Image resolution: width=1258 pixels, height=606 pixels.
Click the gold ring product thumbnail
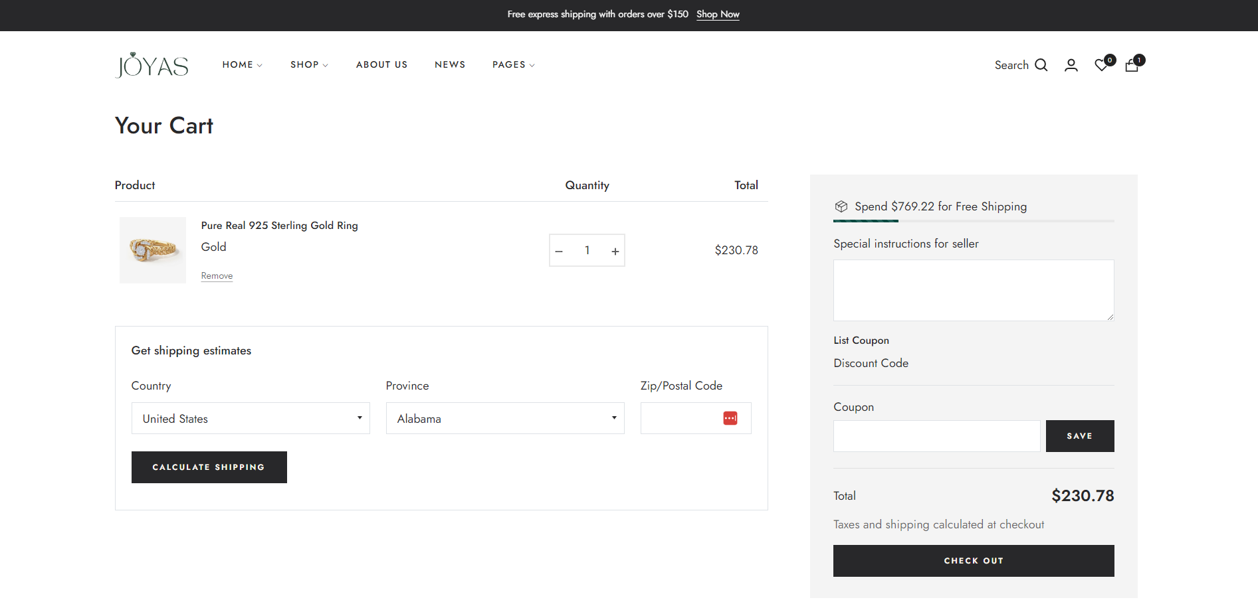(x=153, y=250)
